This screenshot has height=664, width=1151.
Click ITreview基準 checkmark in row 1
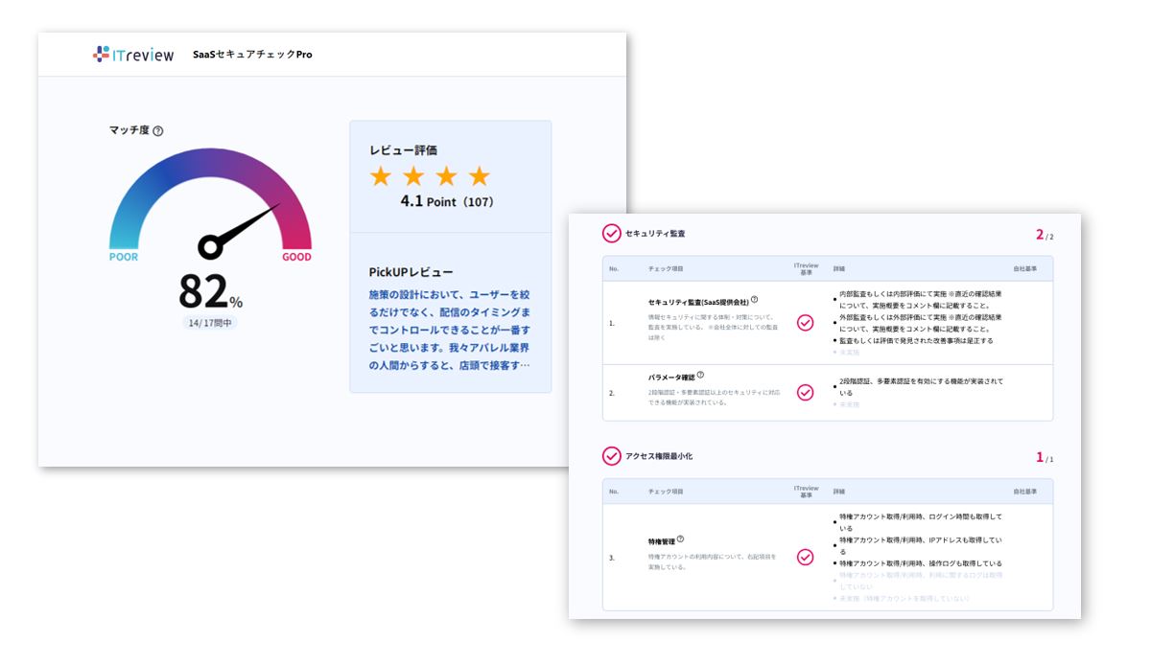(806, 323)
